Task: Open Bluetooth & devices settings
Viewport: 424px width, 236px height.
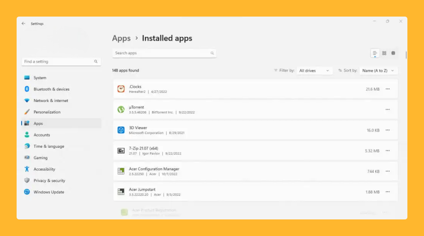Action: point(61,89)
